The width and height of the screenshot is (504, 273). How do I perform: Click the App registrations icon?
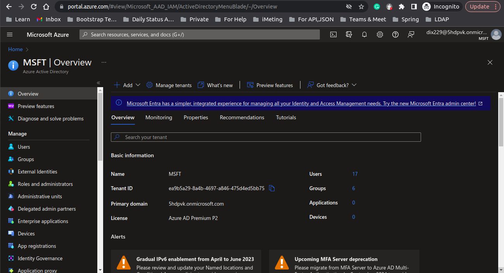pyautogui.click(x=11, y=246)
